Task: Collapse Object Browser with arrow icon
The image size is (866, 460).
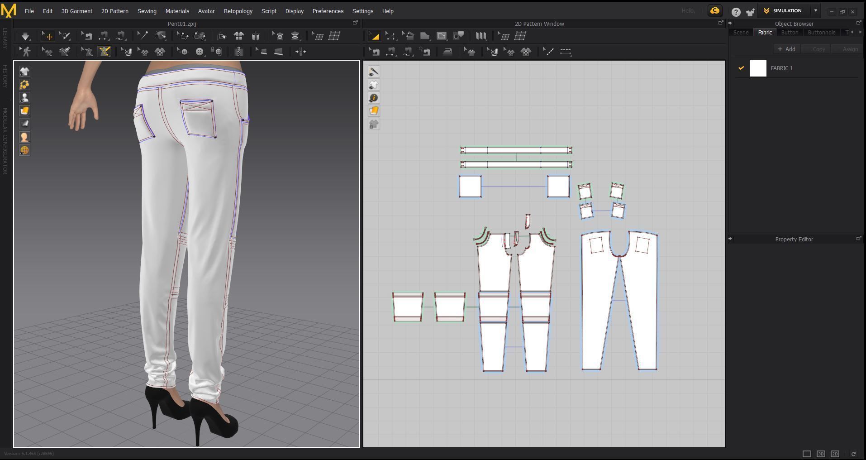Action: click(x=730, y=23)
